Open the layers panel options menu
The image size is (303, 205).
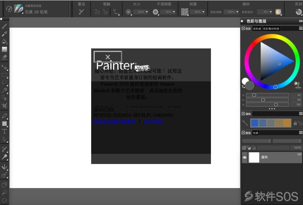[301, 133]
